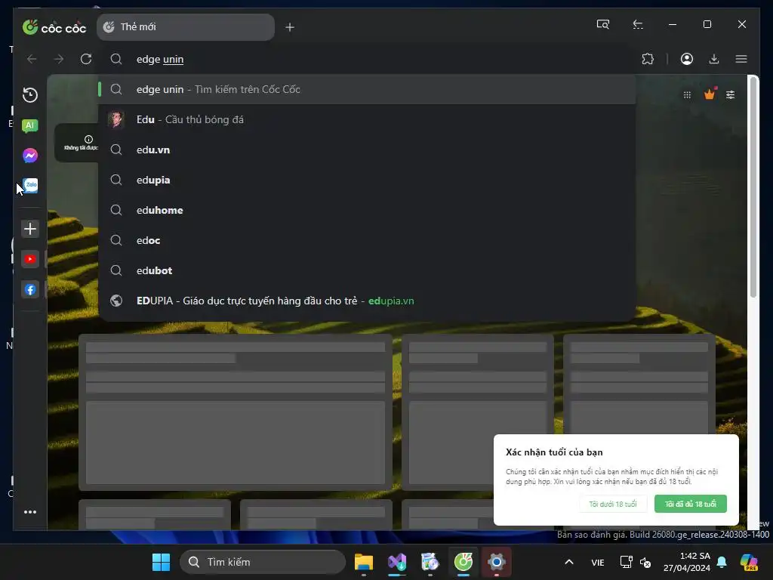Open the notifications bell icon
Screen dimensions: 773x580
coord(722,562)
